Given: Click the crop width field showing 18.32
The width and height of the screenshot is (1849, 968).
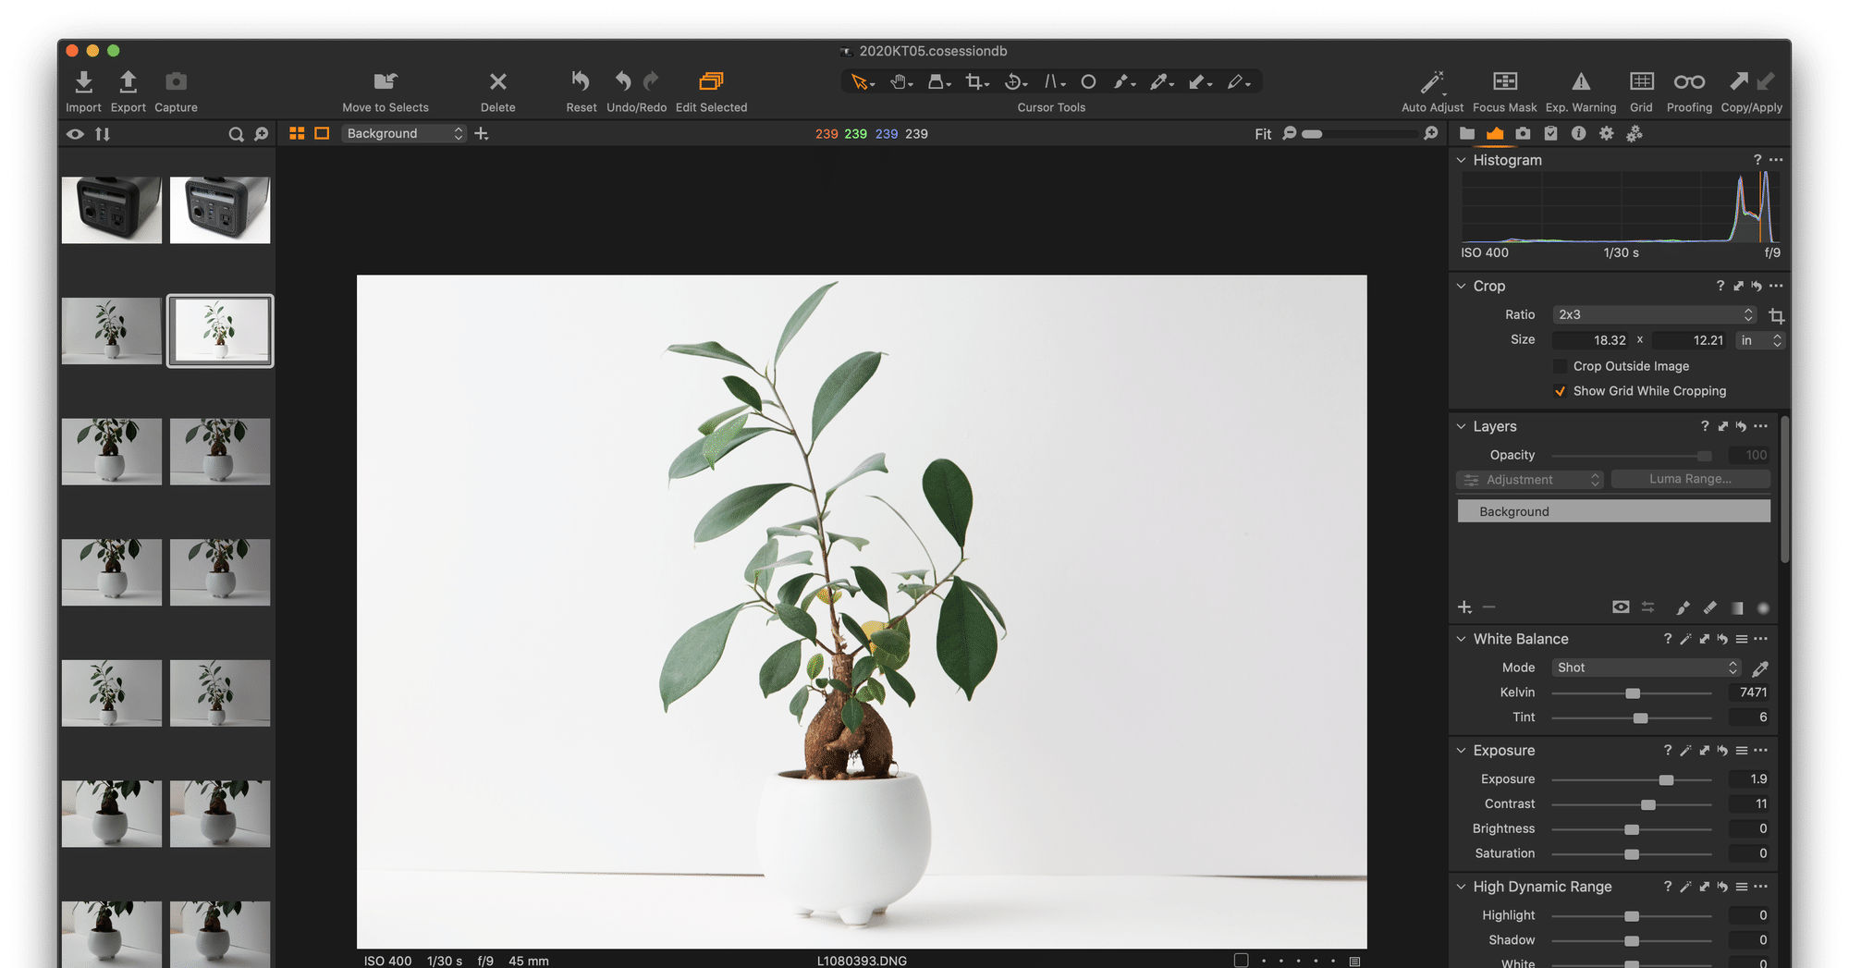Looking at the screenshot, I should (x=1592, y=340).
